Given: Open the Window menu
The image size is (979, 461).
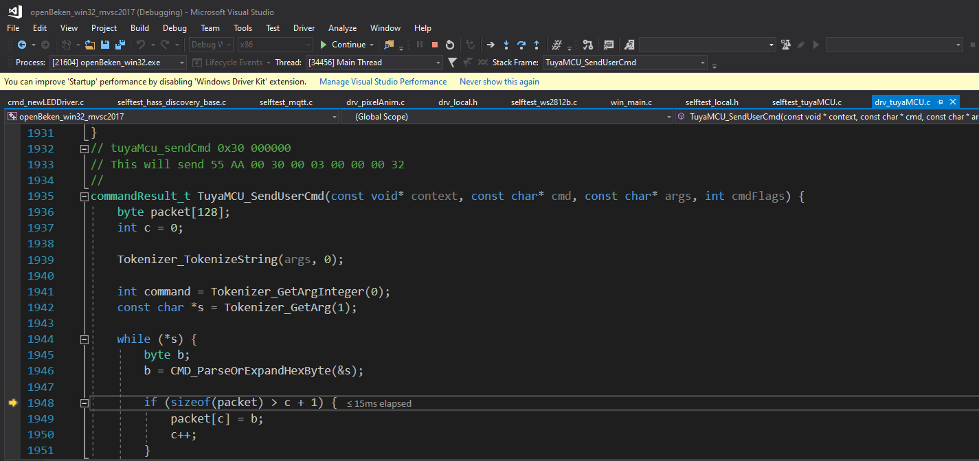Looking at the screenshot, I should click(x=385, y=28).
